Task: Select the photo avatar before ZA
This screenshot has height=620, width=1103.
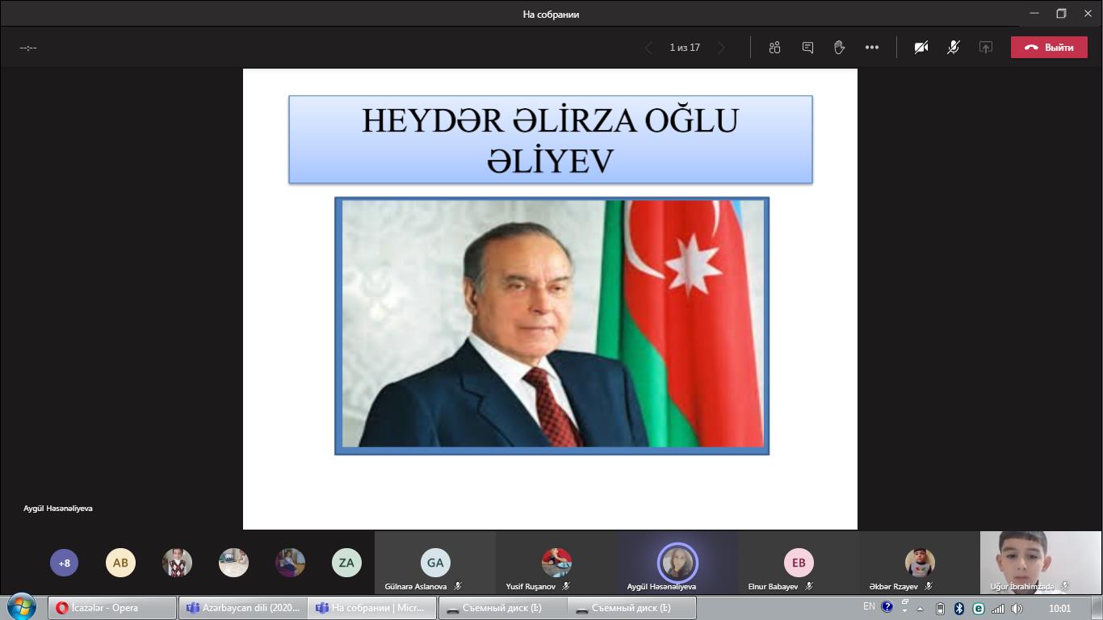Action: (290, 563)
